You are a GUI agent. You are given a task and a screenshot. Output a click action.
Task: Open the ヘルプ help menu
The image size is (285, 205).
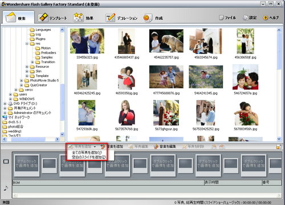(271, 18)
